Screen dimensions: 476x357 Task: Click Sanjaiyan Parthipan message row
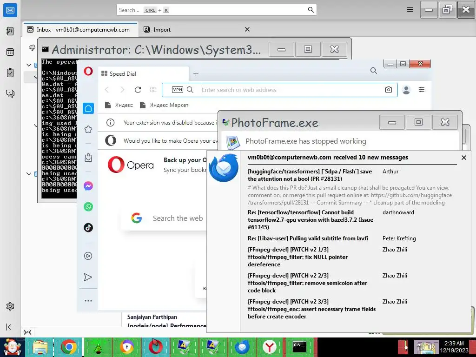164,321
